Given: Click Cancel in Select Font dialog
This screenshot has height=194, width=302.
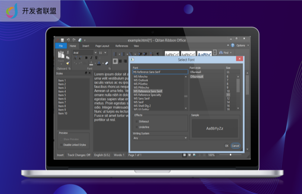Looking at the screenshot, I should click(235, 146).
